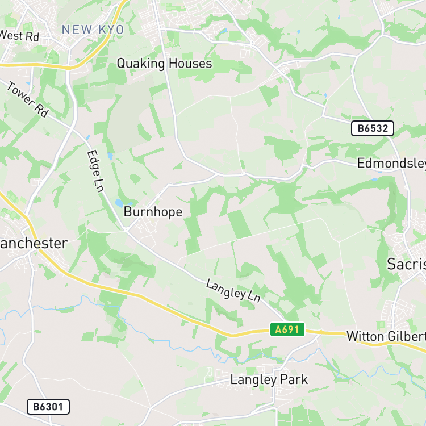
Task: Click the Tower Rd road label
Action: [x=28, y=99]
